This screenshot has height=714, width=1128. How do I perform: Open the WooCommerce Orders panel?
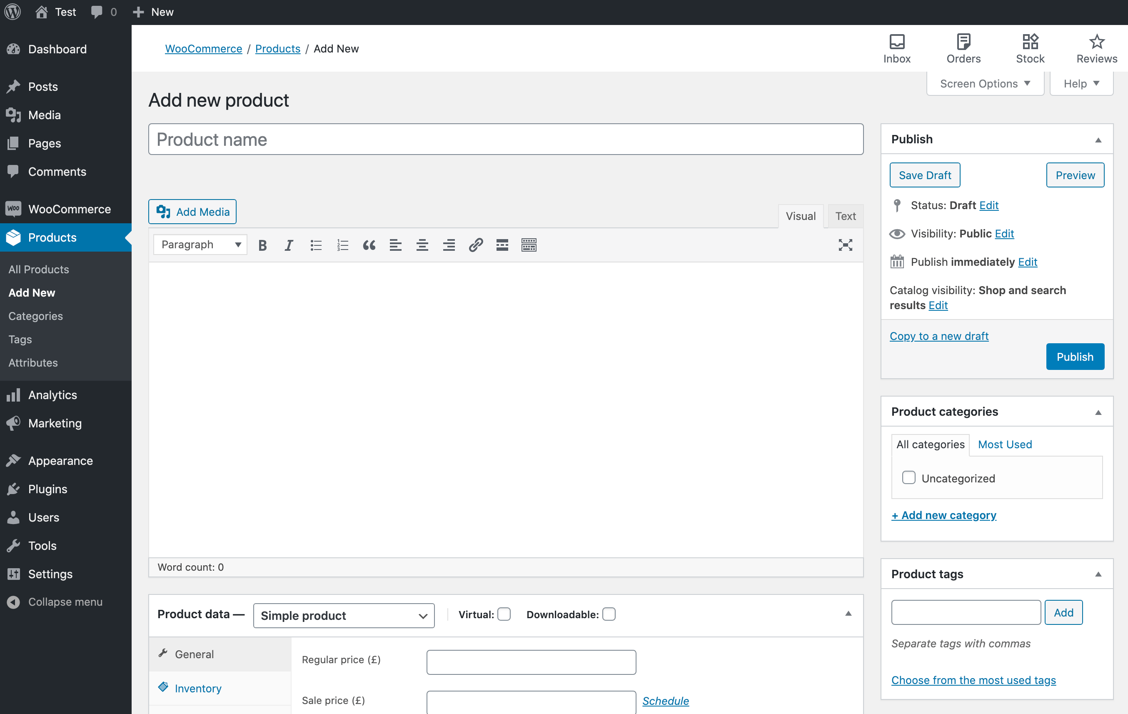(963, 47)
